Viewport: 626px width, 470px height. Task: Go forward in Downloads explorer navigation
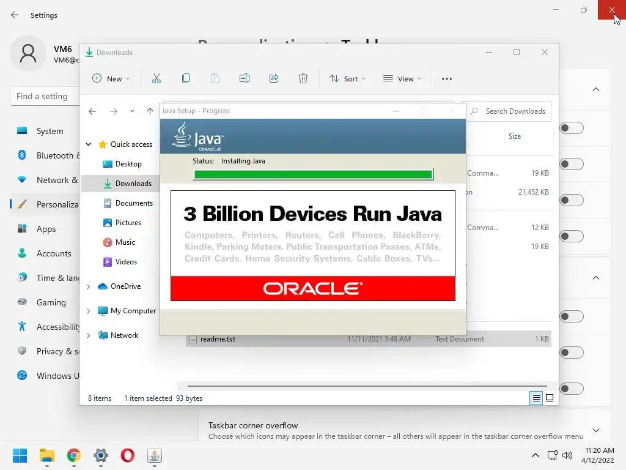tap(114, 111)
